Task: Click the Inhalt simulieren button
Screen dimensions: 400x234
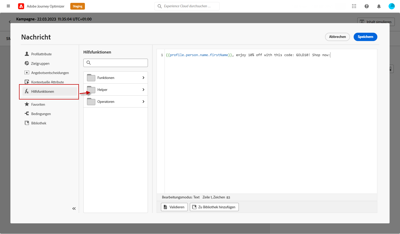Action: pos(376,22)
